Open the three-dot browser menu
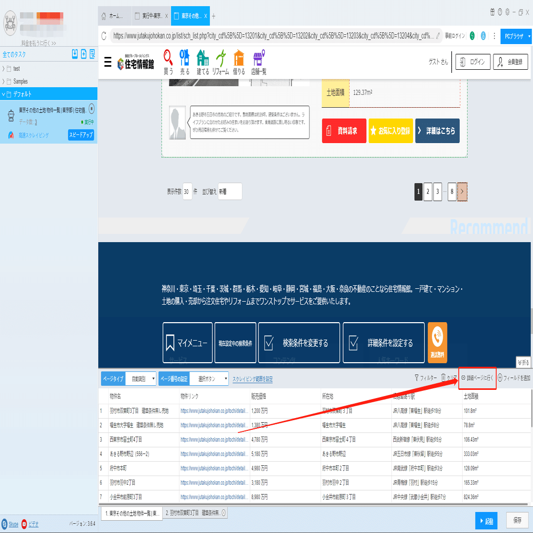 click(x=494, y=36)
